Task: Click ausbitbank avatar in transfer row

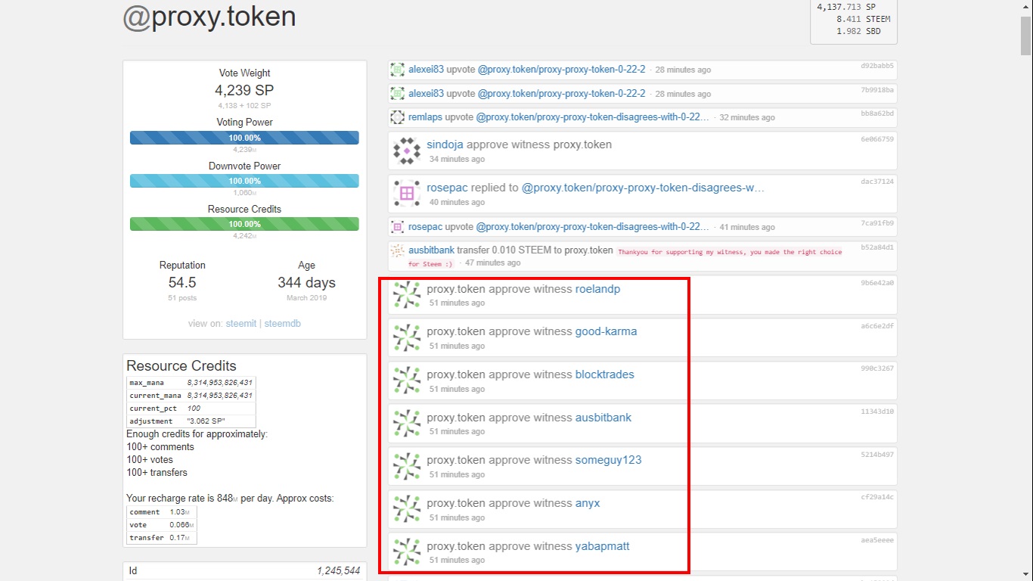Action: tap(397, 250)
